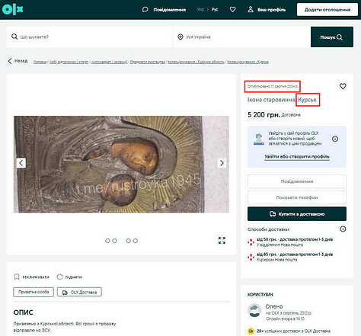The height and width of the screenshot is (336, 361).
Task: Focus the Що шукаєте search field
Action: click(89, 37)
